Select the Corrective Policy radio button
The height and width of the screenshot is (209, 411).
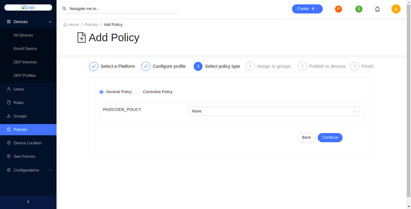pos(138,92)
